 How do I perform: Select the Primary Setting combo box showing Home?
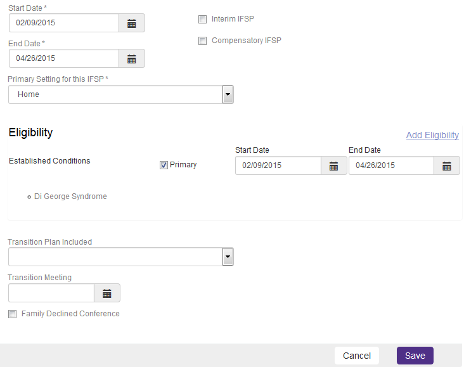pos(120,94)
